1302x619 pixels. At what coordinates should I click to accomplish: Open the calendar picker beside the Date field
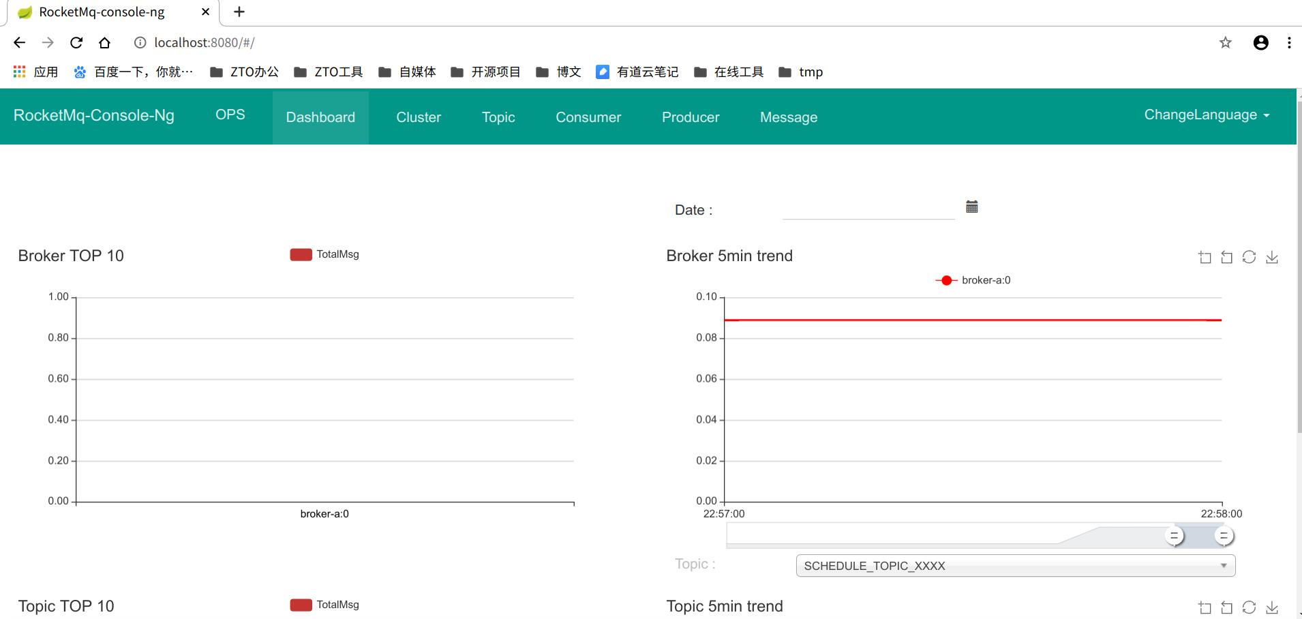click(971, 207)
